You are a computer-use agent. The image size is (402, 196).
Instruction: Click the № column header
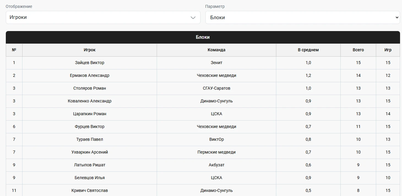click(x=14, y=50)
